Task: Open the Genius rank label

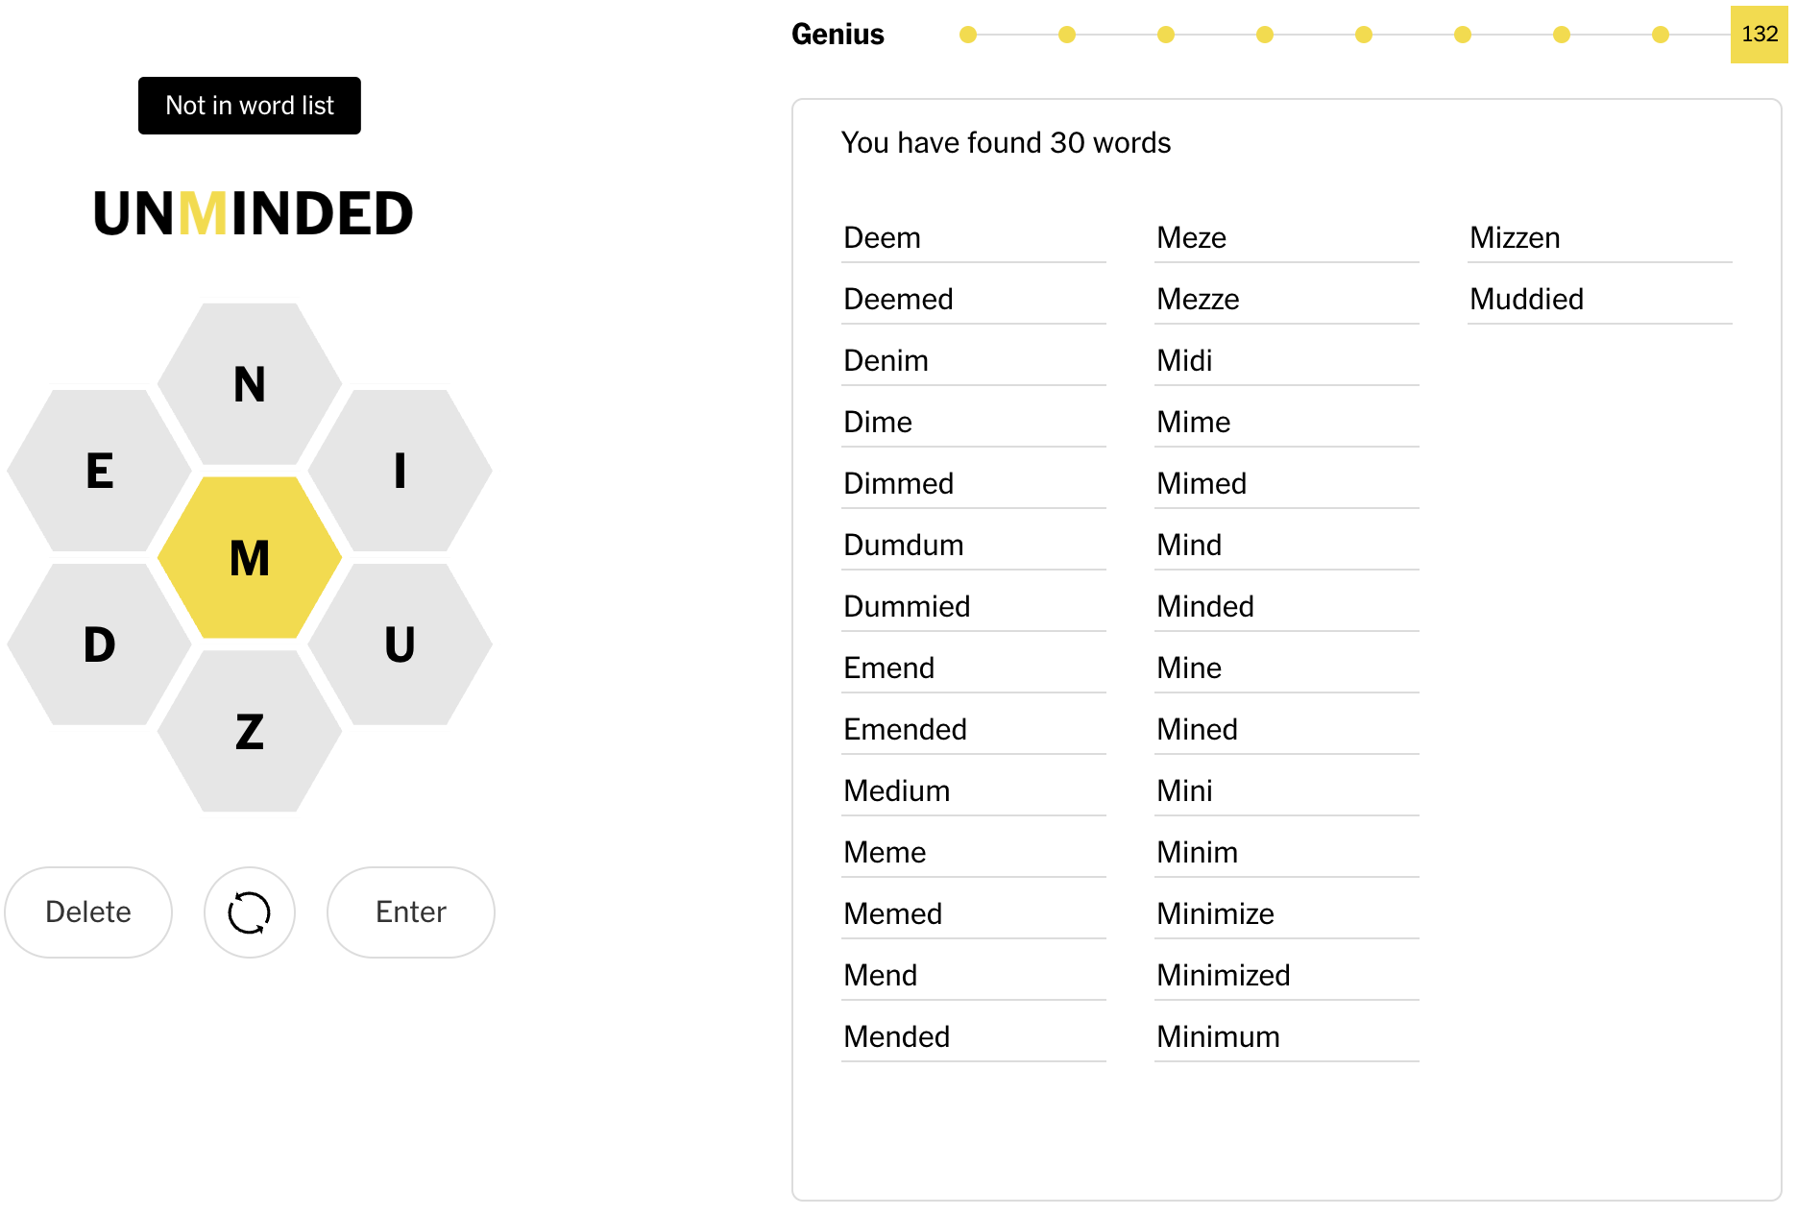Action: click(838, 35)
